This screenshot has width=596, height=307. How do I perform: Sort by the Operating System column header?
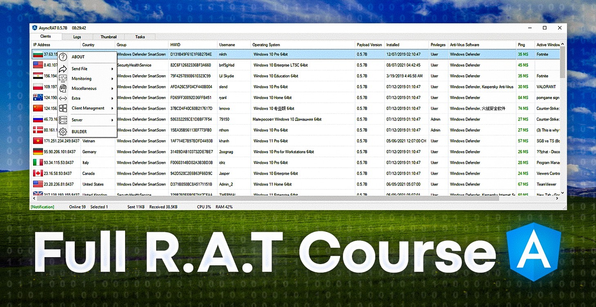302,45
